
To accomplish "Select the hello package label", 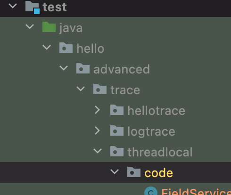I will [91, 49].
